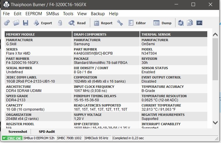Click 'Enabled' sensor status value

tap(148, 72)
